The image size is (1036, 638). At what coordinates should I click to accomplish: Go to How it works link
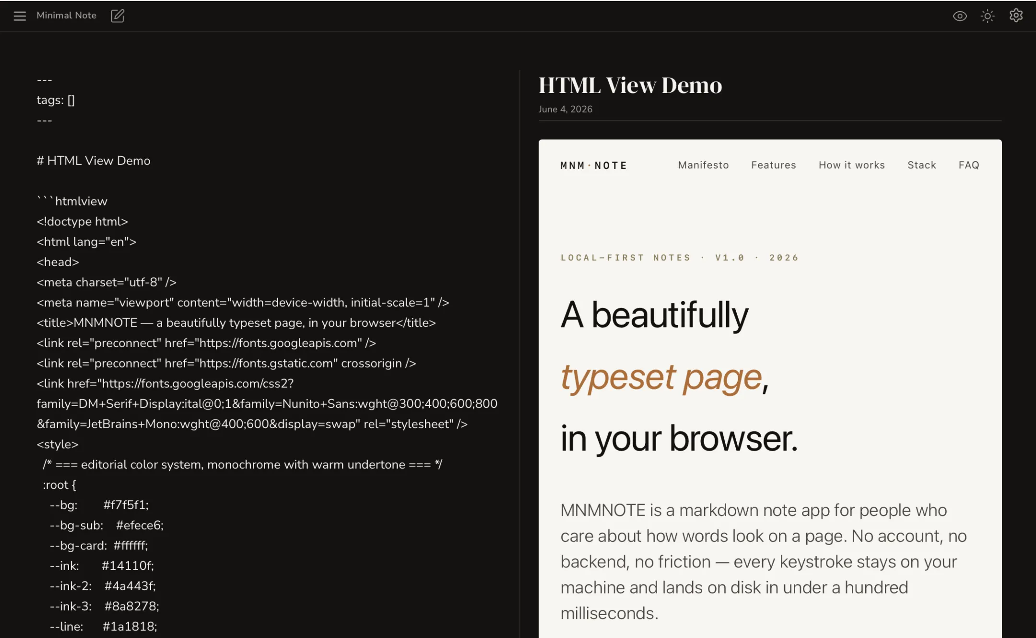pyautogui.click(x=851, y=165)
